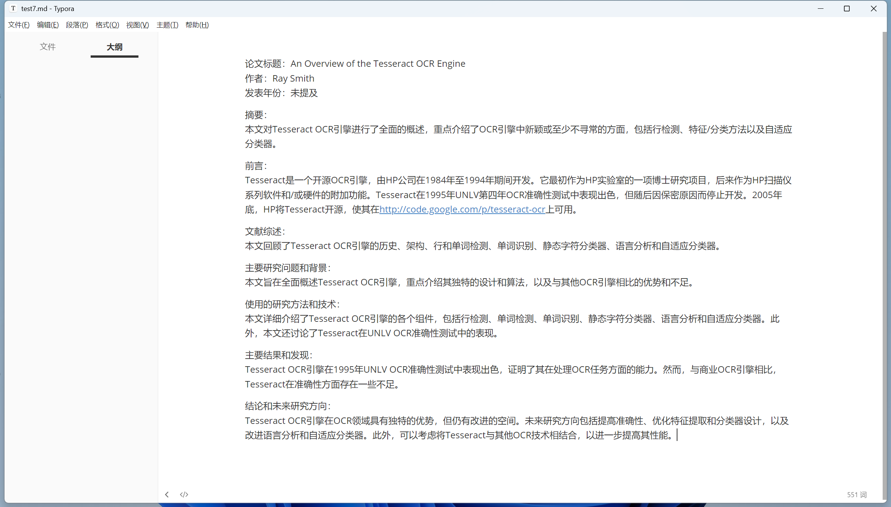Open the 格式(O) menu
The width and height of the screenshot is (891, 507).
tap(107, 25)
